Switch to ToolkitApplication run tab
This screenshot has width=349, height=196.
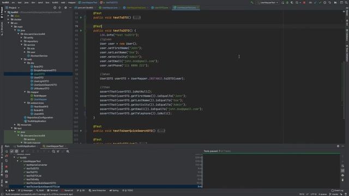pyautogui.click(x=26, y=146)
